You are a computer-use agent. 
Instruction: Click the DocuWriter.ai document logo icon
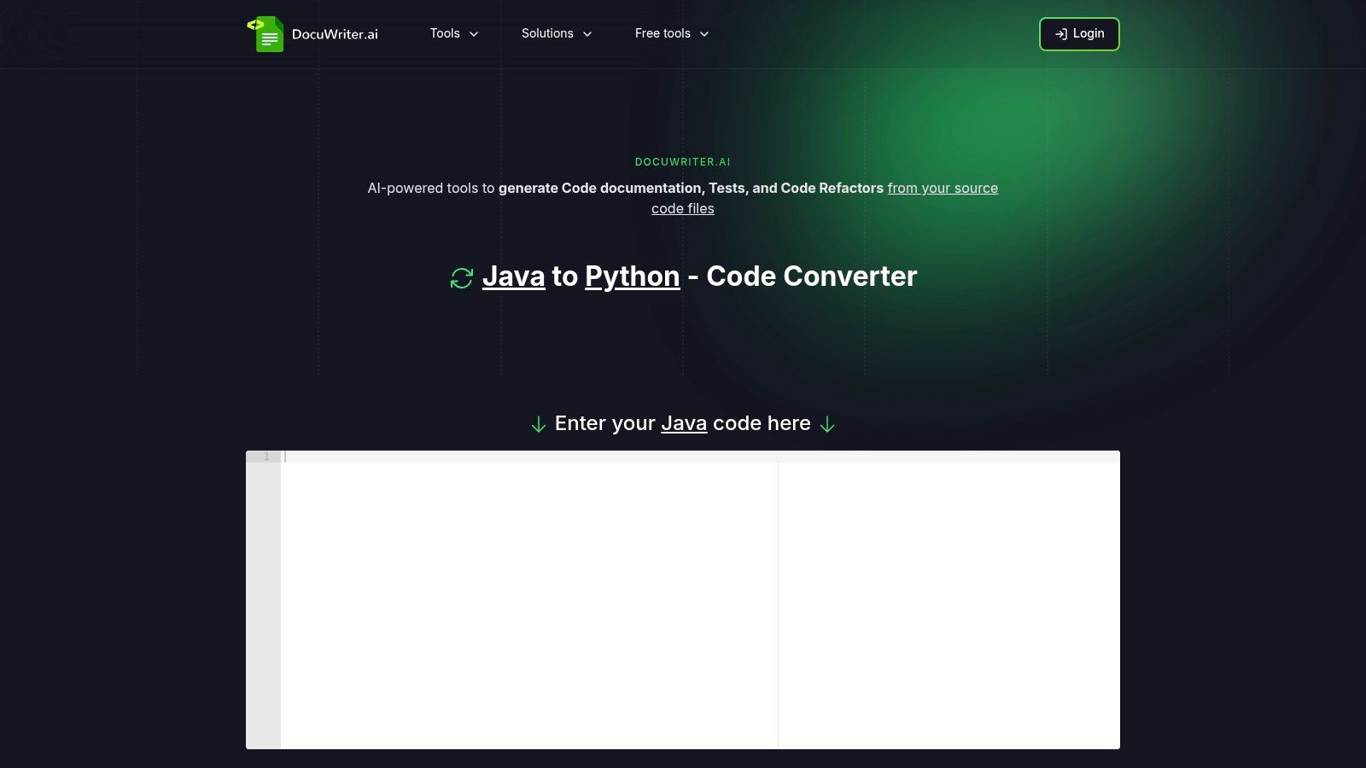[x=266, y=34]
